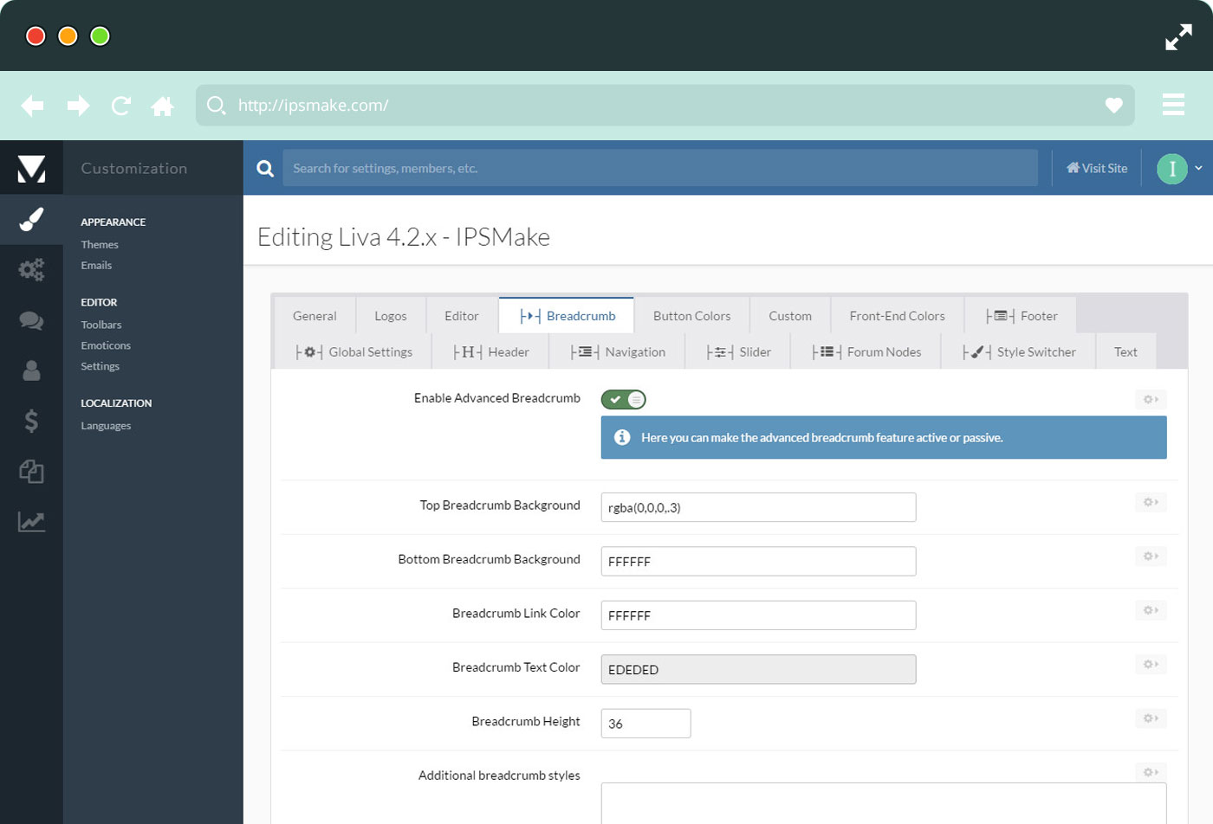Open Languages under Localization
Image resolution: width=1213 pixels, height=824 pixels.
[x=106, y=425]
